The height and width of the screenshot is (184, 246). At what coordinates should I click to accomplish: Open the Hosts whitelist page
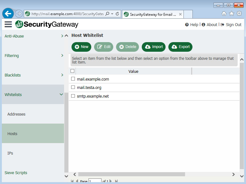click(33, 134)
